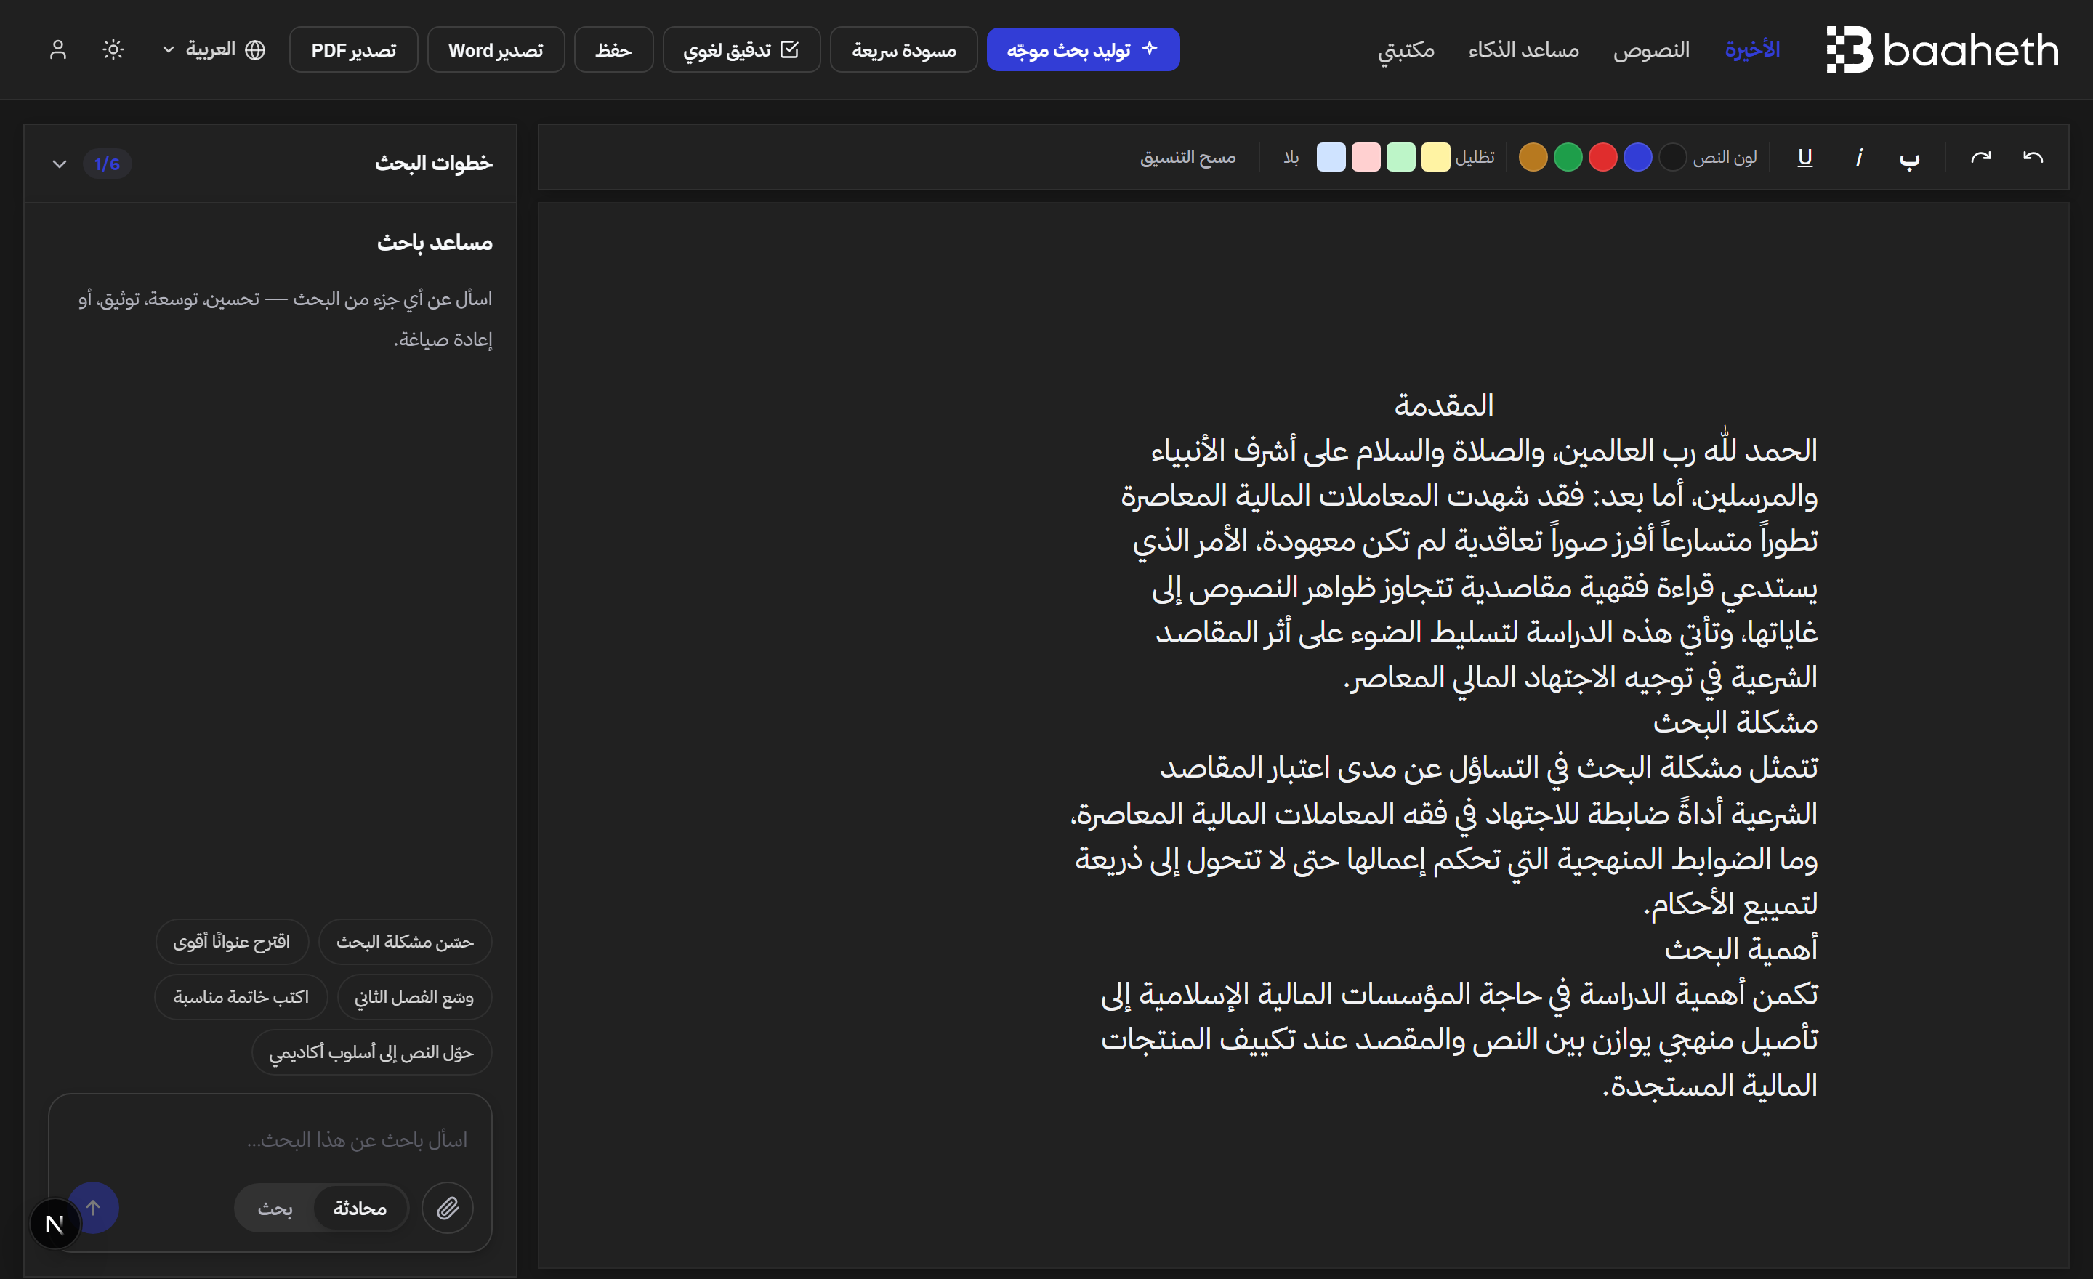
Task: Click the 1/6 step counter badge
Action: tap(107, 163)
